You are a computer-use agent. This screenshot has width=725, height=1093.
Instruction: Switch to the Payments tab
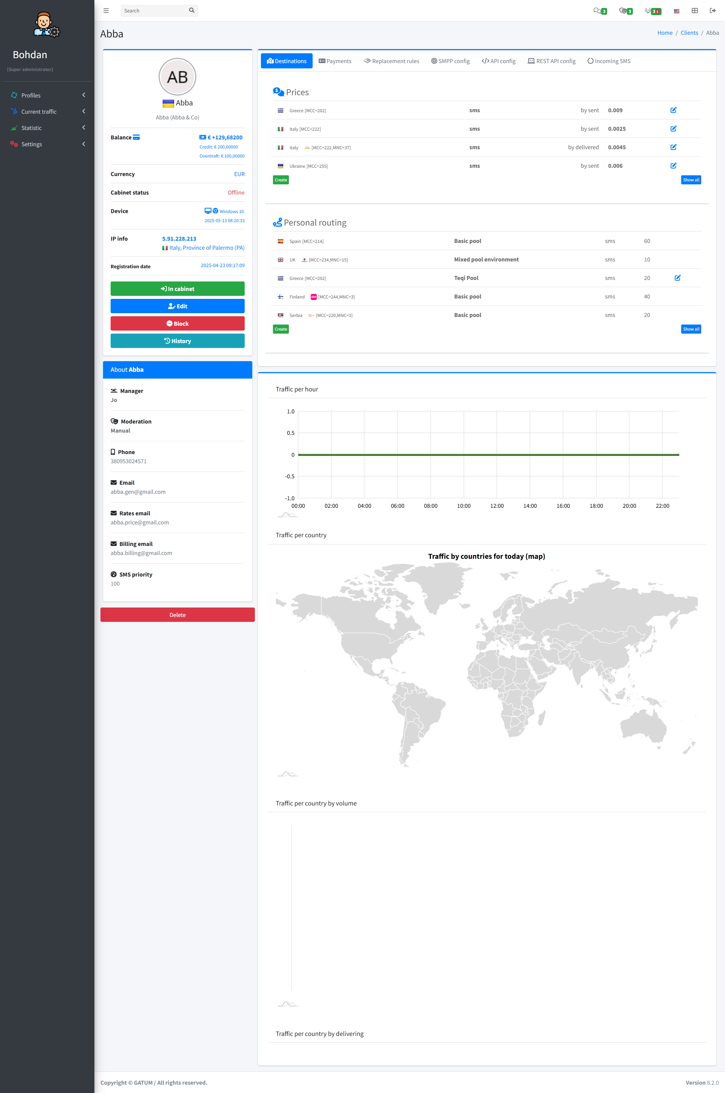point(335,61)
